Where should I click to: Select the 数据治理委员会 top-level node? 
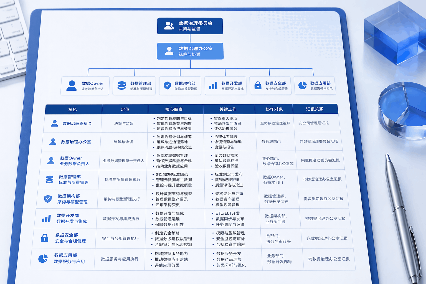pos(190,26)
